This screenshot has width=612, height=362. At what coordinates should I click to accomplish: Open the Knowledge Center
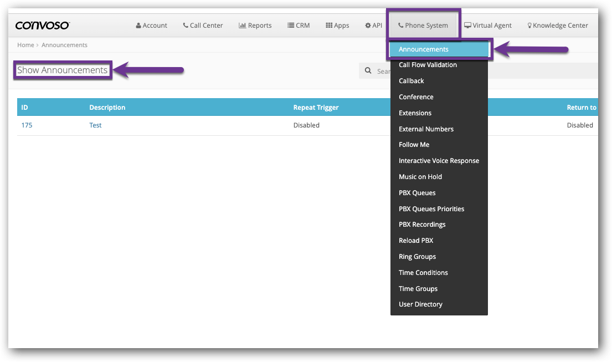click(x=557, y=26)
